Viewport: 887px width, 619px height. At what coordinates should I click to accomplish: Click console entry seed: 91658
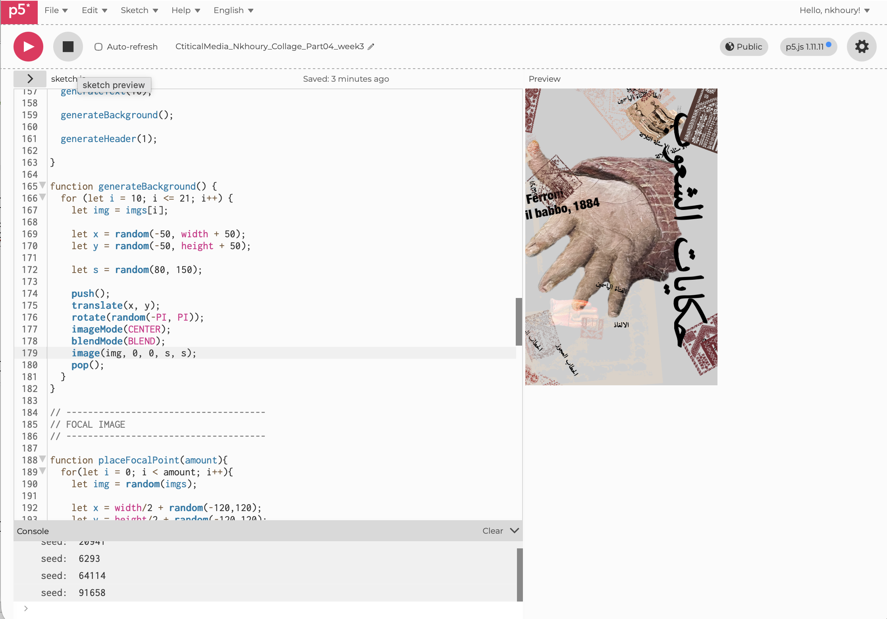(x=73, y=593)
